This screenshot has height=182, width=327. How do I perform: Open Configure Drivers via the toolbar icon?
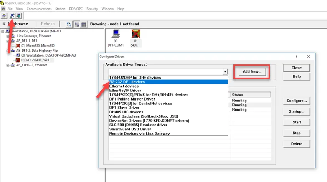point(12,16)
